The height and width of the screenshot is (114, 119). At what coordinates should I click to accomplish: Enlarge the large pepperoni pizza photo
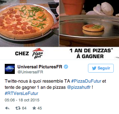29,23
